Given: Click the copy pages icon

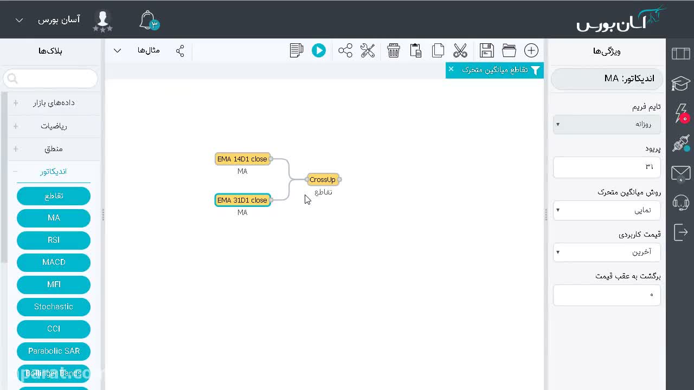Looking at the screenshot, I should click(438, 50).
